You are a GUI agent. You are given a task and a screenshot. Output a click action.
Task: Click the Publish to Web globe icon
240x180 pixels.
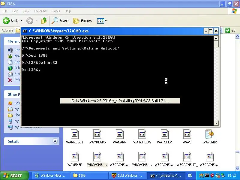[x=10, y=68]
